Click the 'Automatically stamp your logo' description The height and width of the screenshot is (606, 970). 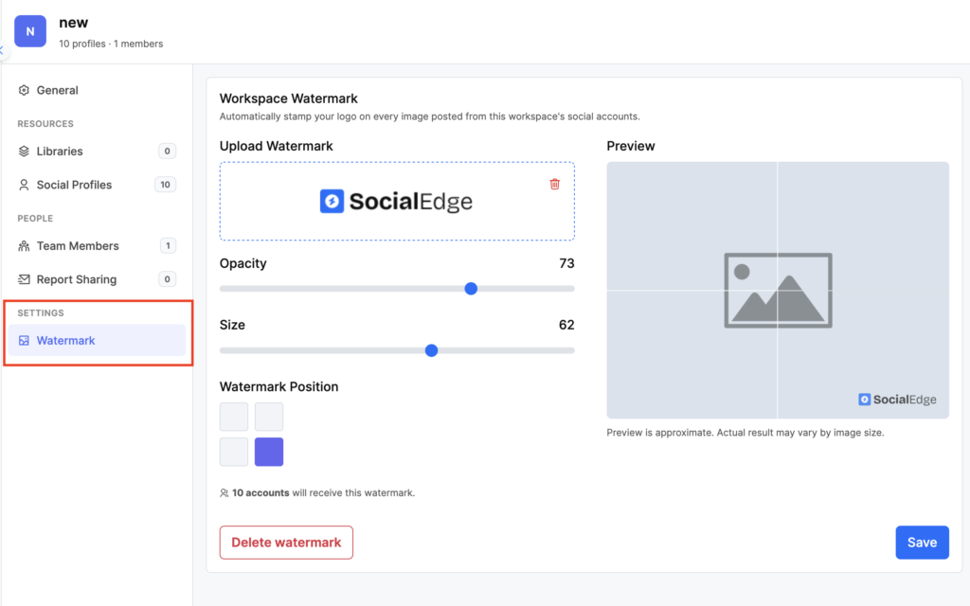(x=430, y=116)
